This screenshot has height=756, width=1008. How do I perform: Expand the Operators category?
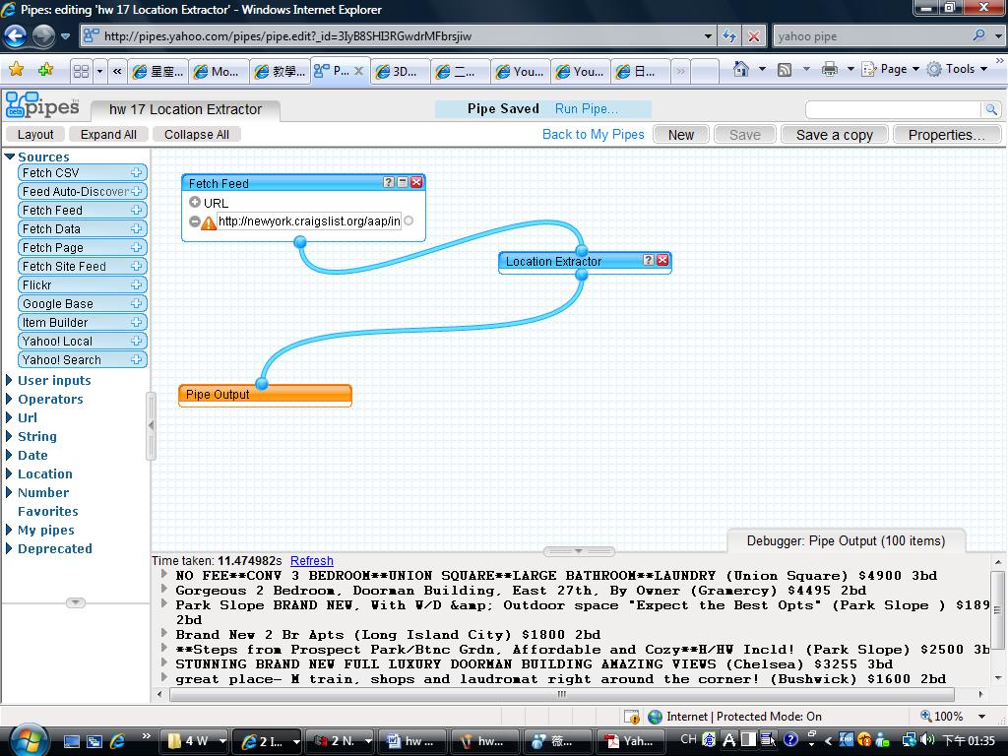[9, 399]
